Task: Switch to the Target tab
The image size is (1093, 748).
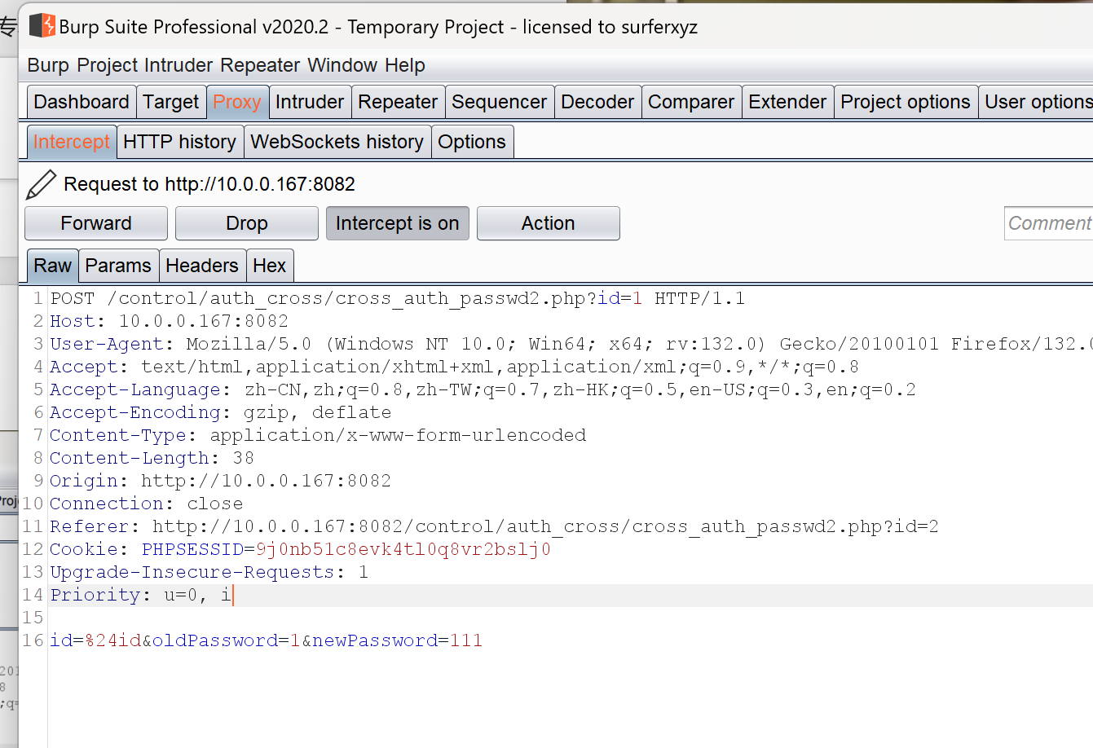Action: [x=171, y=102]
